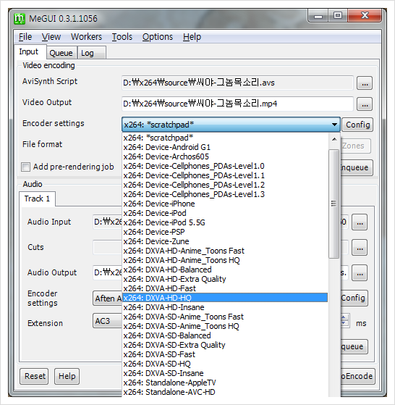Select the Input tab
Viewport: 395px width, 405px height.
30,52
